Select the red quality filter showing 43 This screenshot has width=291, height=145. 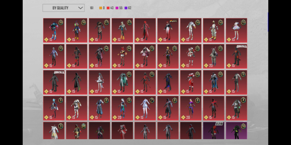[110, 8]
